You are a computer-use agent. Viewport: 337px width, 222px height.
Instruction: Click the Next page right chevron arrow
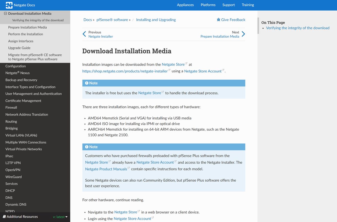243,34
